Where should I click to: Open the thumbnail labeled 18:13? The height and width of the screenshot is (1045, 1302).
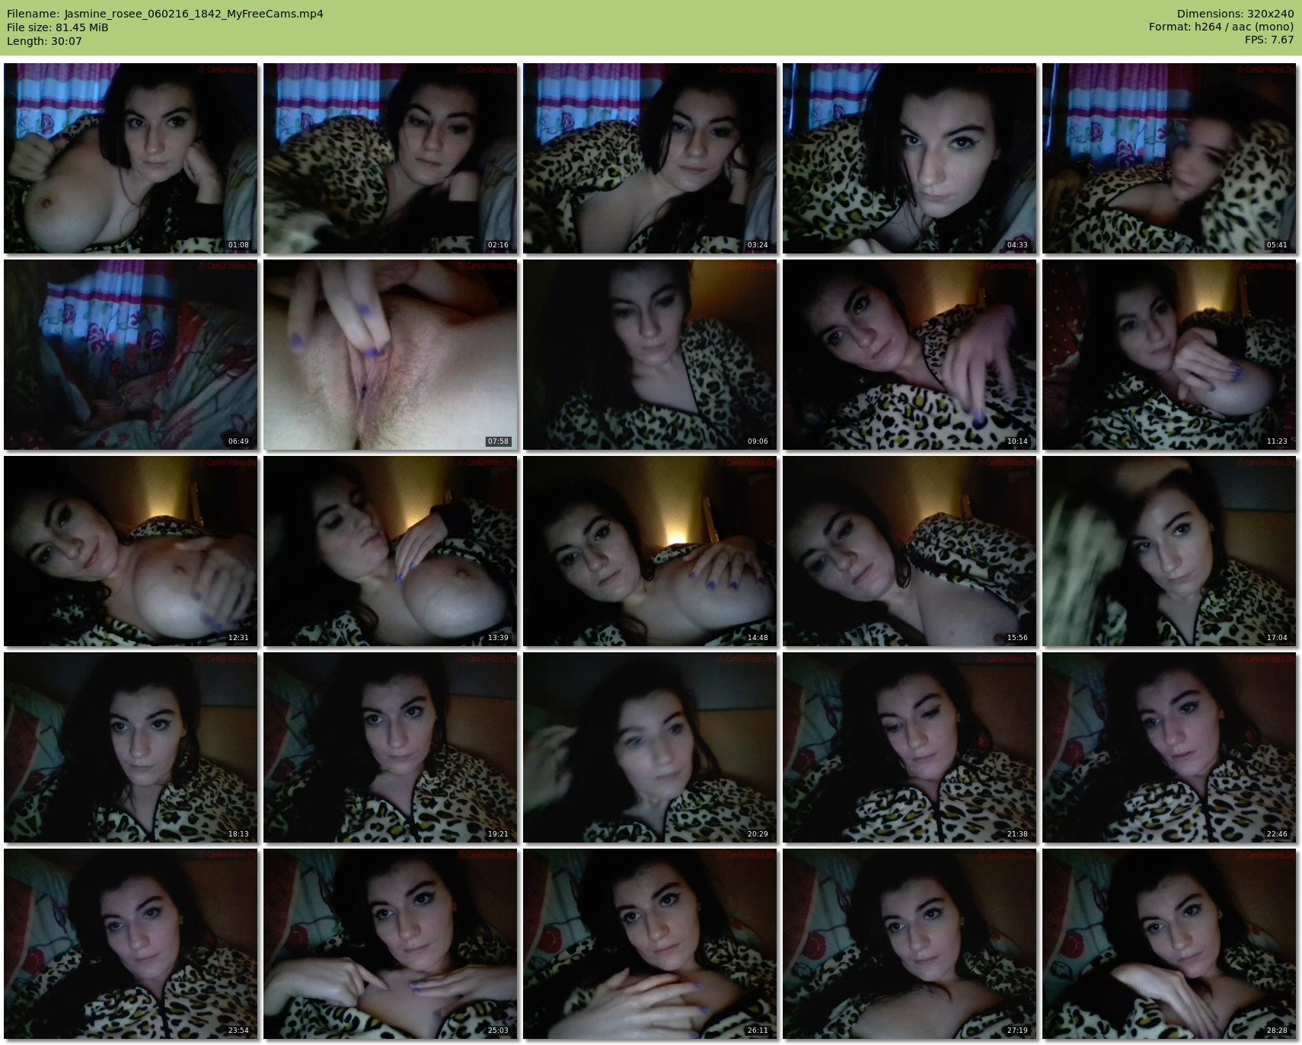pyautogui.click(x=131, y=747)
